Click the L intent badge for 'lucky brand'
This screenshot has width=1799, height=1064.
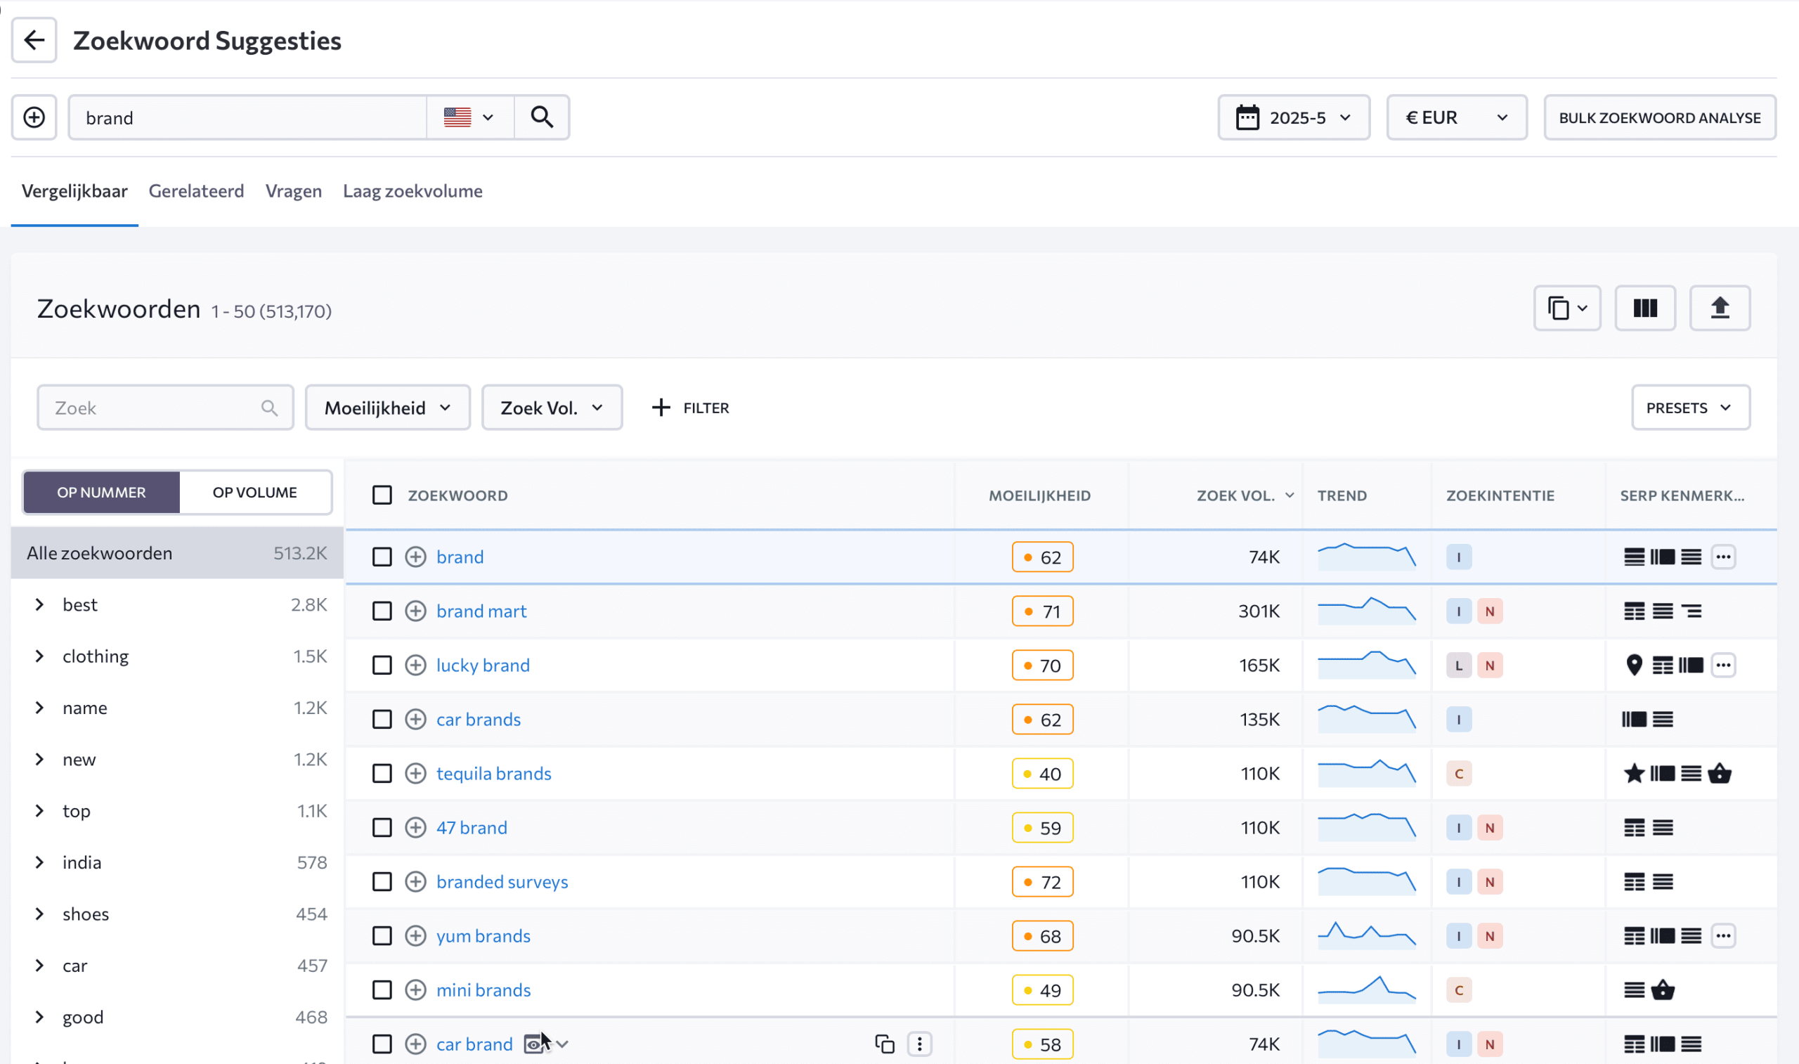click(x=1459, y=666)
